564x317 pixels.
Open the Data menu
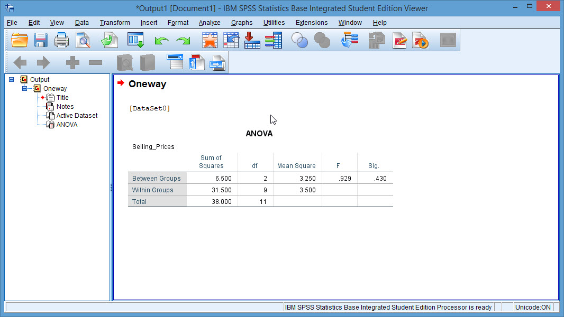(x=81, y=23)
